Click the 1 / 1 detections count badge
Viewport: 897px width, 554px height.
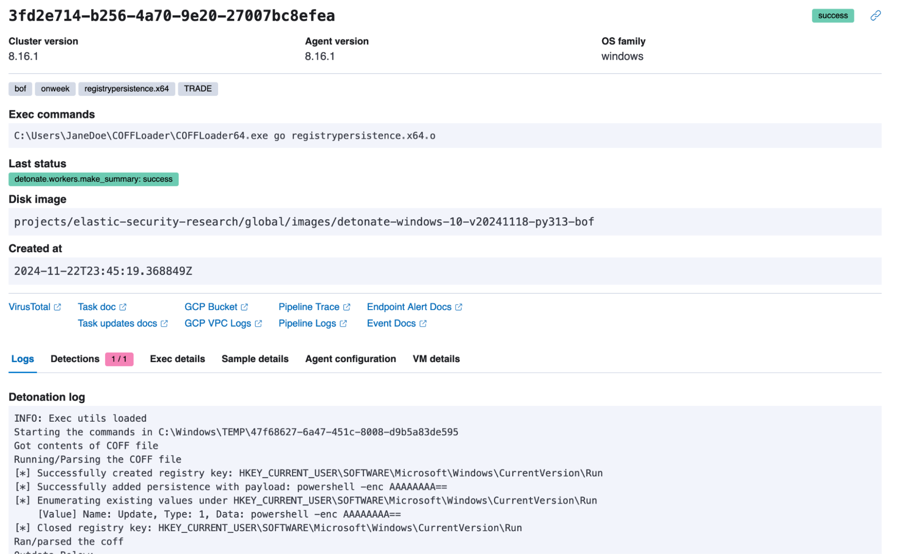[119, 359]
